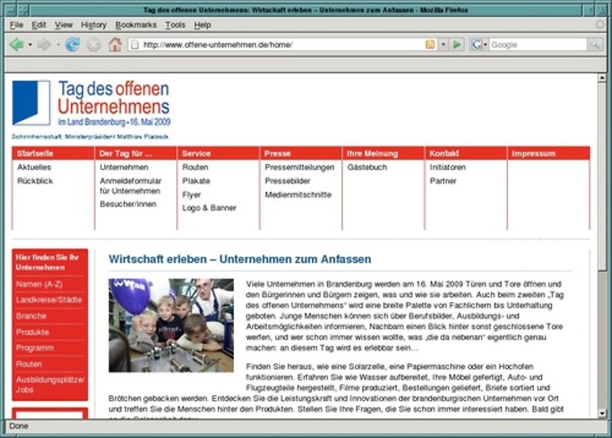The height and width of the screenshot is (438, 612).
Task: Open the Home page icon
Action: click(x=115, y=44)
